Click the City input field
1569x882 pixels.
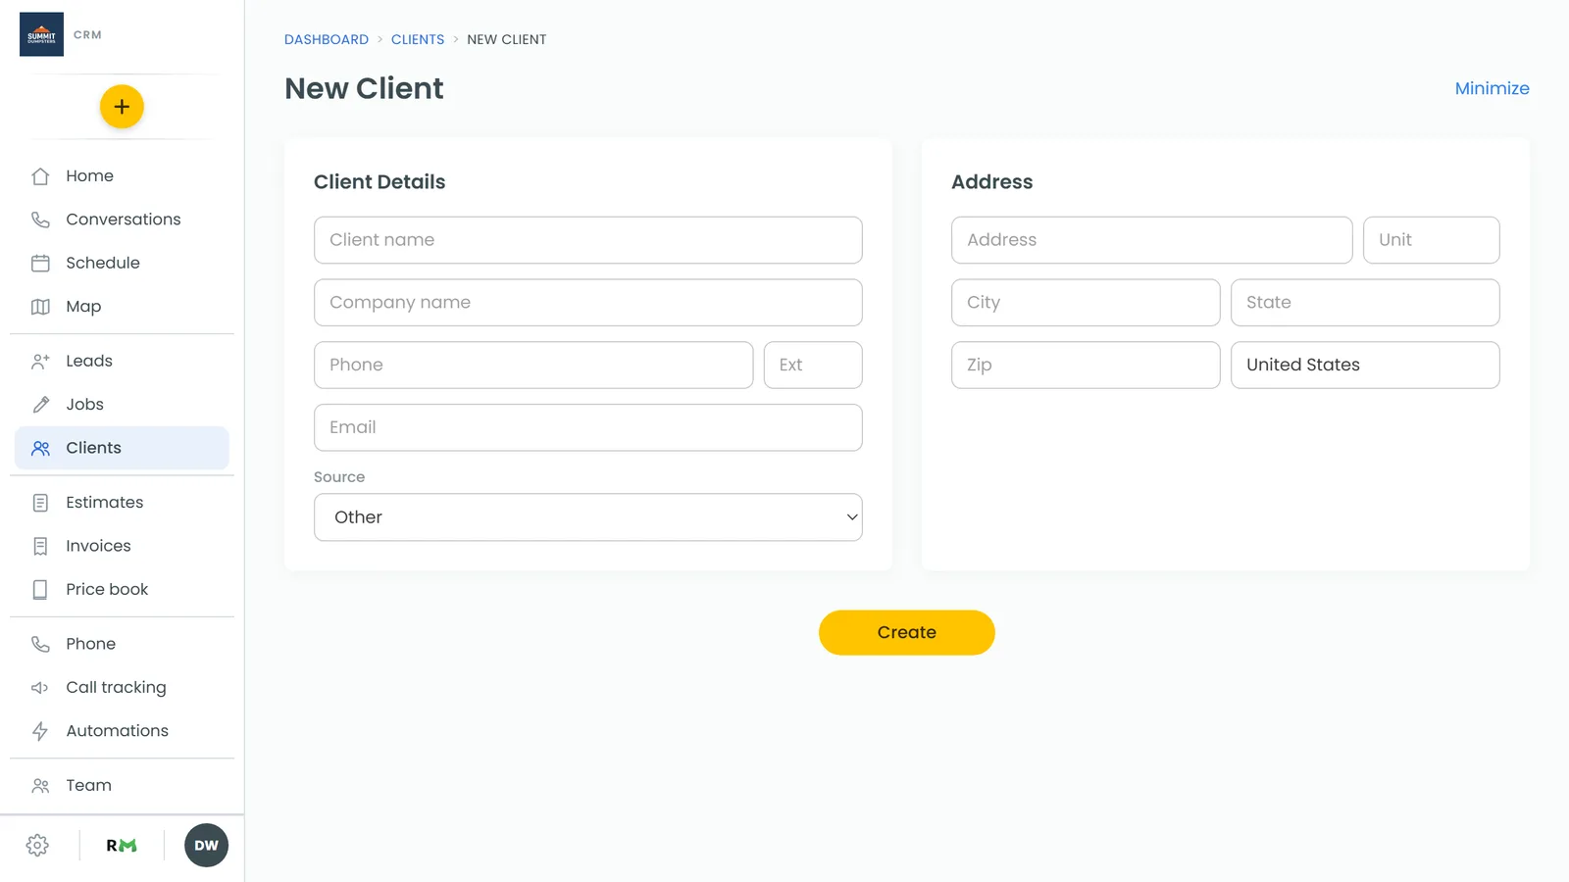[1086, 303]
